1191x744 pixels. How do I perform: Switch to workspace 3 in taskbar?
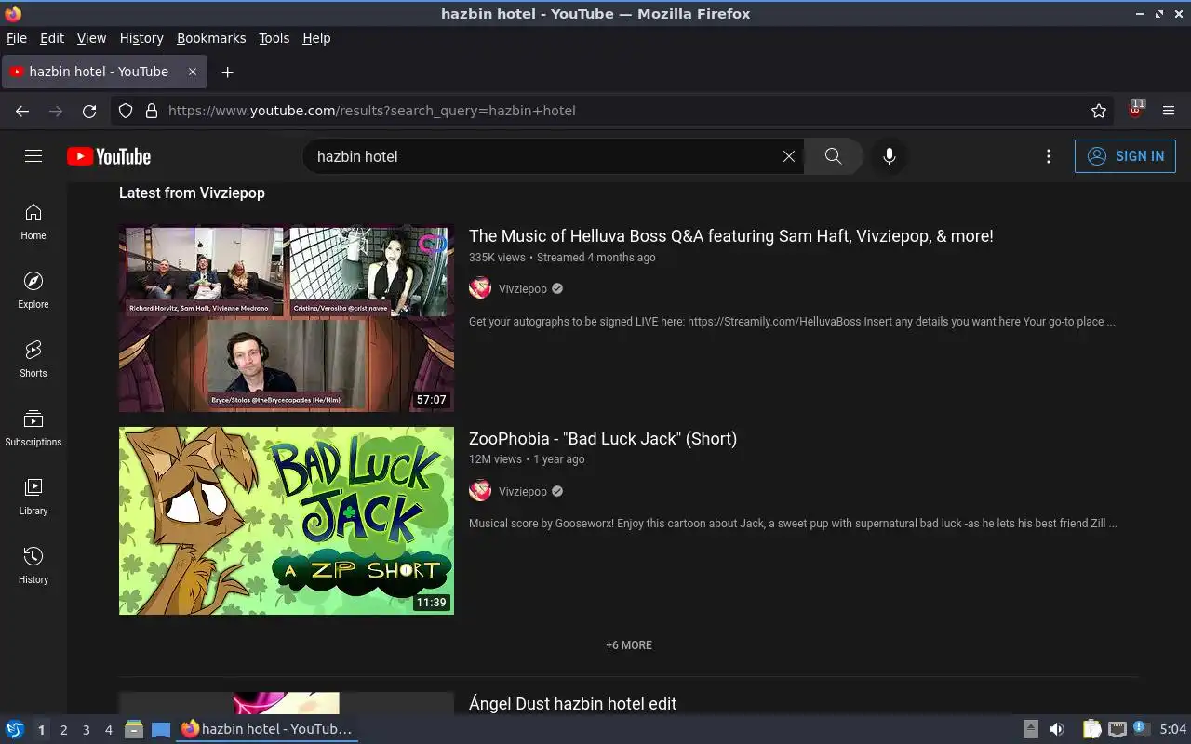click(87, 730)
